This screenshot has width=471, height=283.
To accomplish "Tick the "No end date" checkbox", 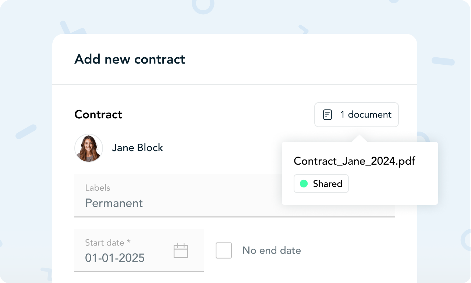I will [x=224, y=251].
